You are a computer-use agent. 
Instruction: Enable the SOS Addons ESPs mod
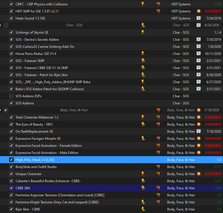11,96
